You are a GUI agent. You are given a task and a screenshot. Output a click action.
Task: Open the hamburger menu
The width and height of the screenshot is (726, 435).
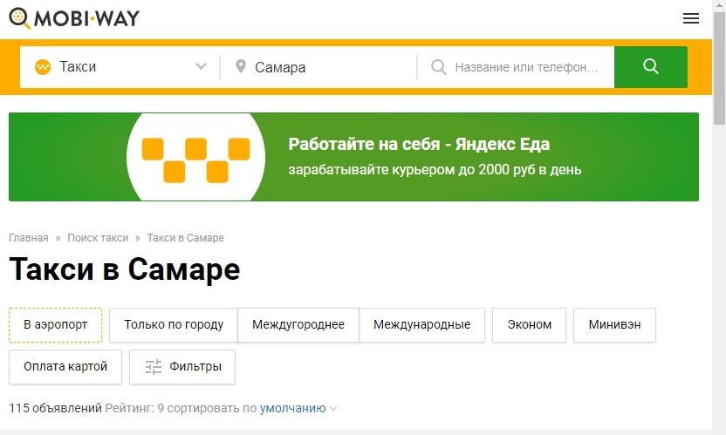click(x=690, y=19)
